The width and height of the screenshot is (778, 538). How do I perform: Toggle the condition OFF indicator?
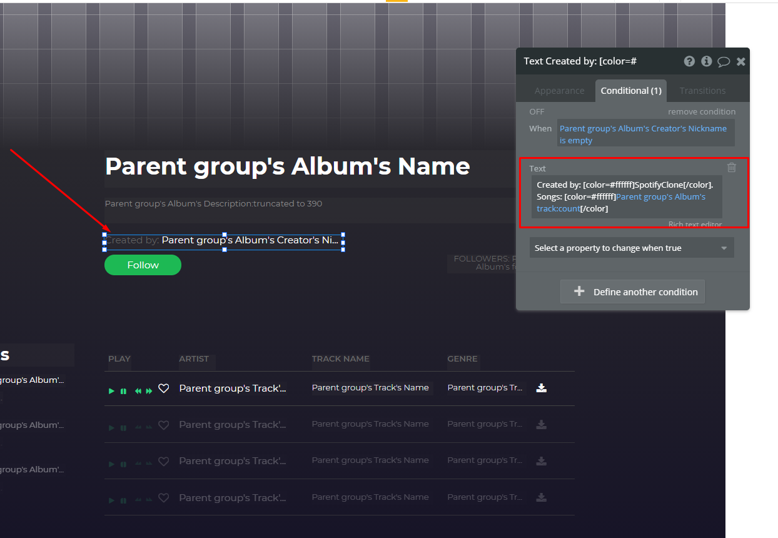[537, 111]
